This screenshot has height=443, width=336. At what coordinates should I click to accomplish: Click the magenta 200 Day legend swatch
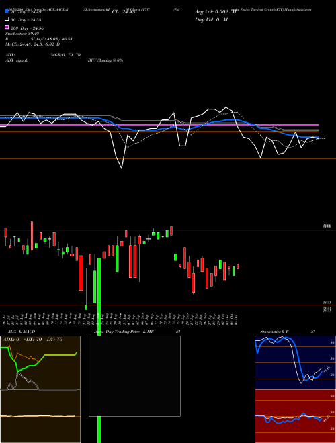click(7, 27)
